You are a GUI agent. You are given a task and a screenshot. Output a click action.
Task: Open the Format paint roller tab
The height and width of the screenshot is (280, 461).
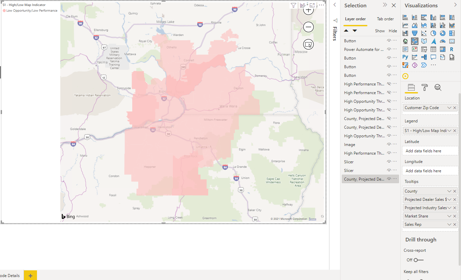425,87
